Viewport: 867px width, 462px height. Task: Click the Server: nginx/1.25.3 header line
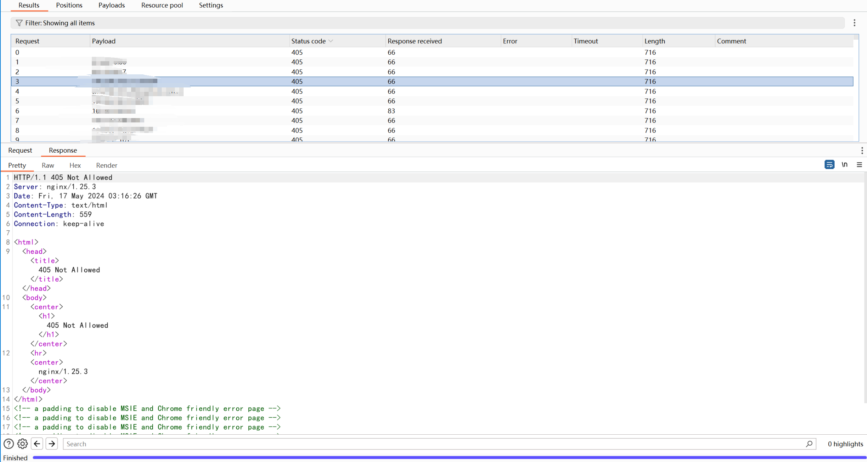(x=55, y=187)
